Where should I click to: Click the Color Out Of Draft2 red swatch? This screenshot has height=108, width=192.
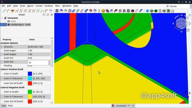tap(30, 101)
